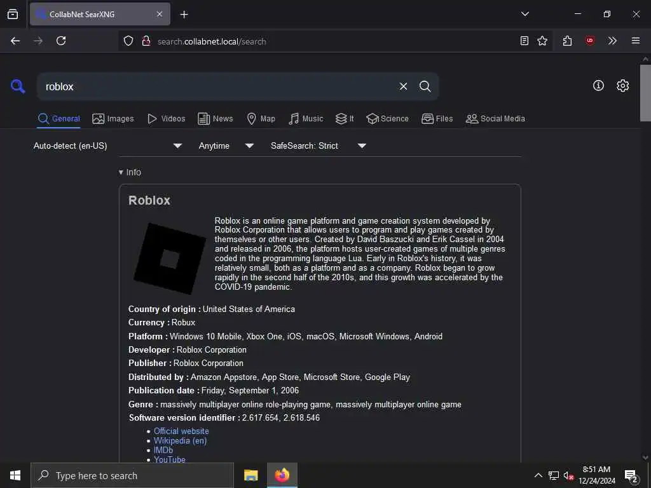Open the Windows Start menu
Image resolution: width=651 pixels, height=488 pixels.
pyautogui.click(x=15, y=475)
